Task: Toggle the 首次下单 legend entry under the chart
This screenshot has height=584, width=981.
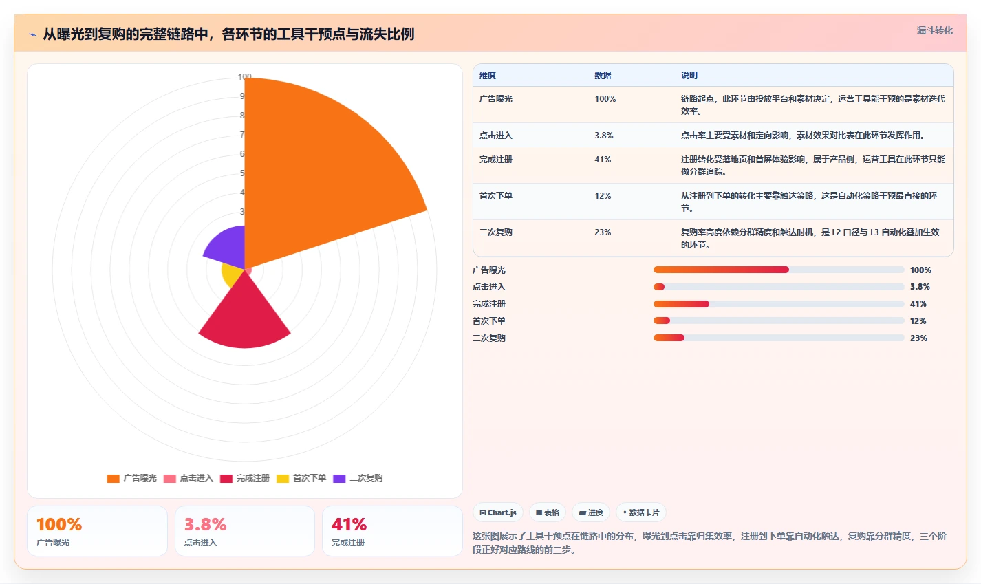Action: pyautogui.click(x=301, y=478)
